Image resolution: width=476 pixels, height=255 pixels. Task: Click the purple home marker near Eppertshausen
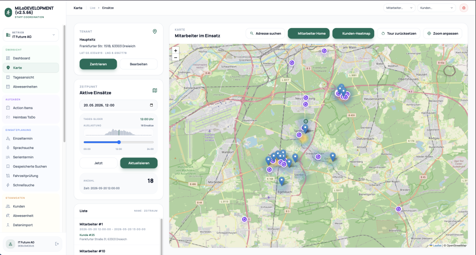coord(398,209)
